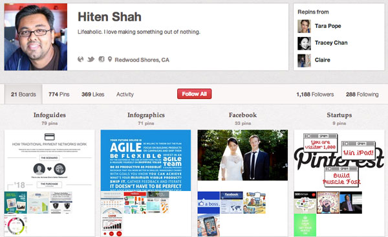
Task: Click the 'Repins from' heading
Action: [x=313, y=12]
